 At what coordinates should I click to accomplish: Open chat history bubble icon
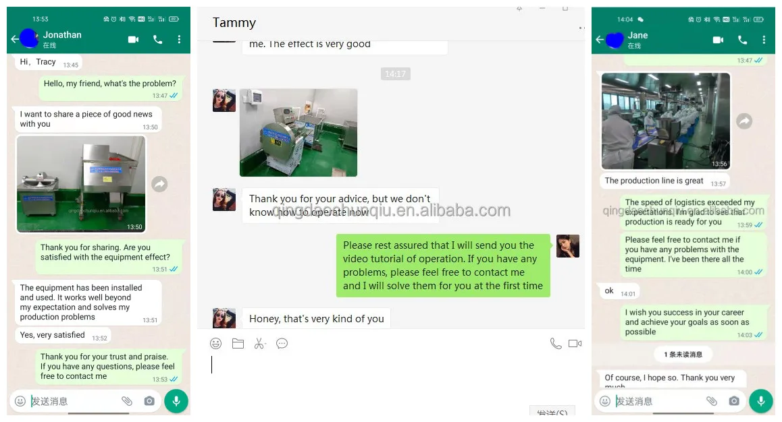click(282, 343)
